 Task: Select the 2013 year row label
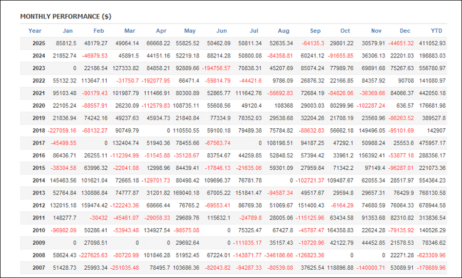[38, 193]
